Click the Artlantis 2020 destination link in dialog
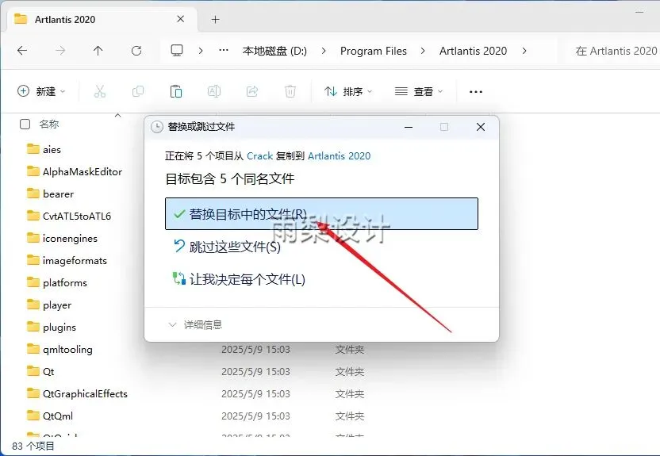This screenshot has width=660, height=456. 340,156
